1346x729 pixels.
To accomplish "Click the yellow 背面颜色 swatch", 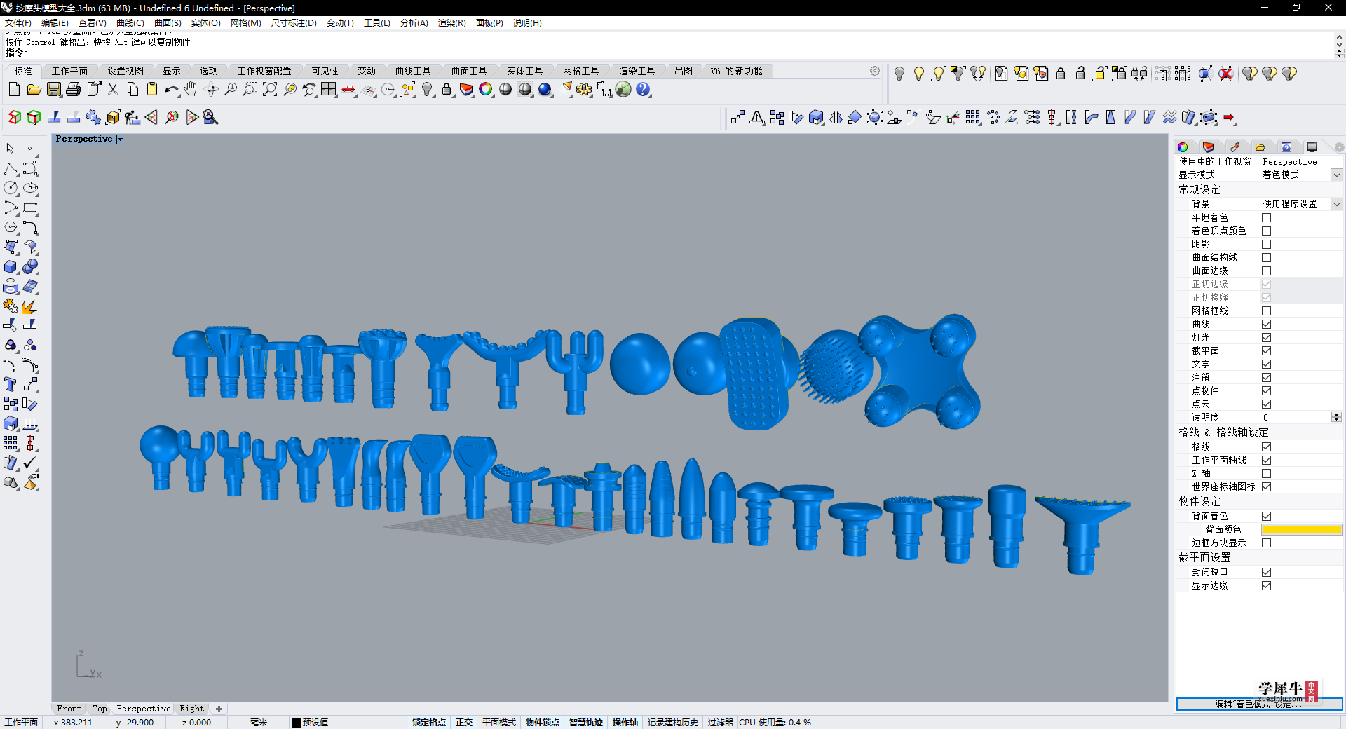I will click(1302, 530).
